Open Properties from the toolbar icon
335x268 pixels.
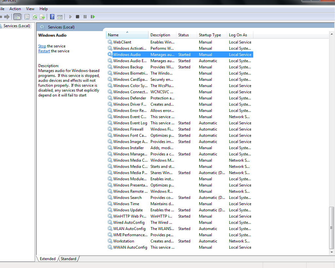[27, 17]
